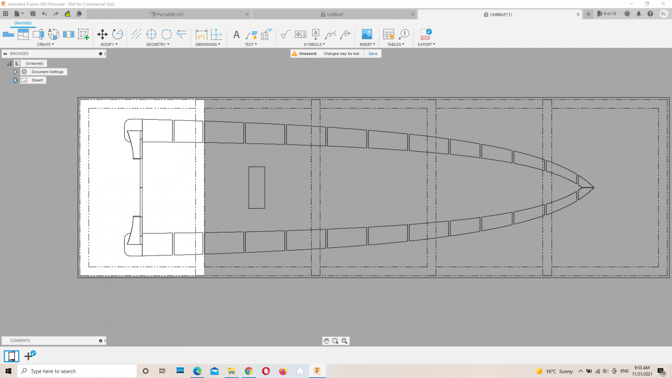Open the EXPORT dropdown menu
The height and width of the screenshot is (378, 672).
coord(426,45)
